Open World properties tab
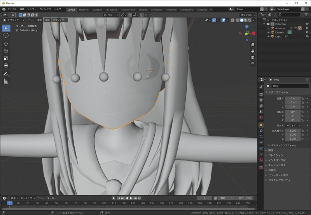 (x=261, y=118)
